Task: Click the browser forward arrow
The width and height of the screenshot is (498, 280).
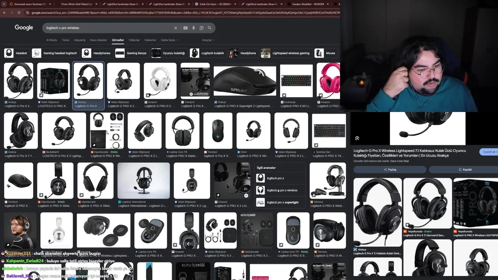Action: 12,12
